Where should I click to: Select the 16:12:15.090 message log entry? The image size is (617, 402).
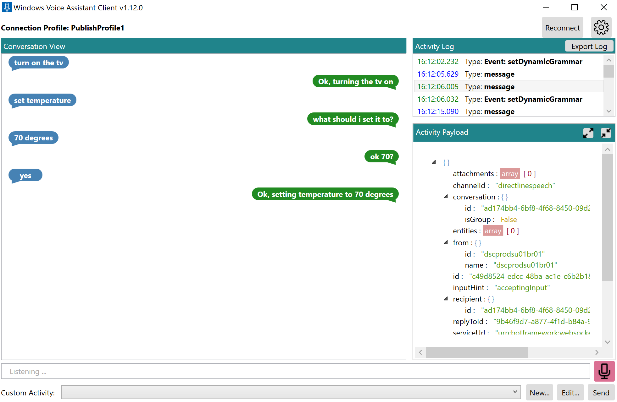click(508, 111)
